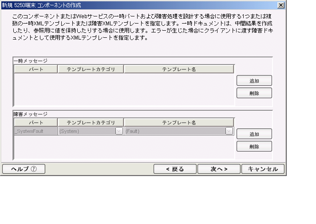Screen dimensions: 316x224
Task: Open help with ヘルプ button
Action: 24,169
